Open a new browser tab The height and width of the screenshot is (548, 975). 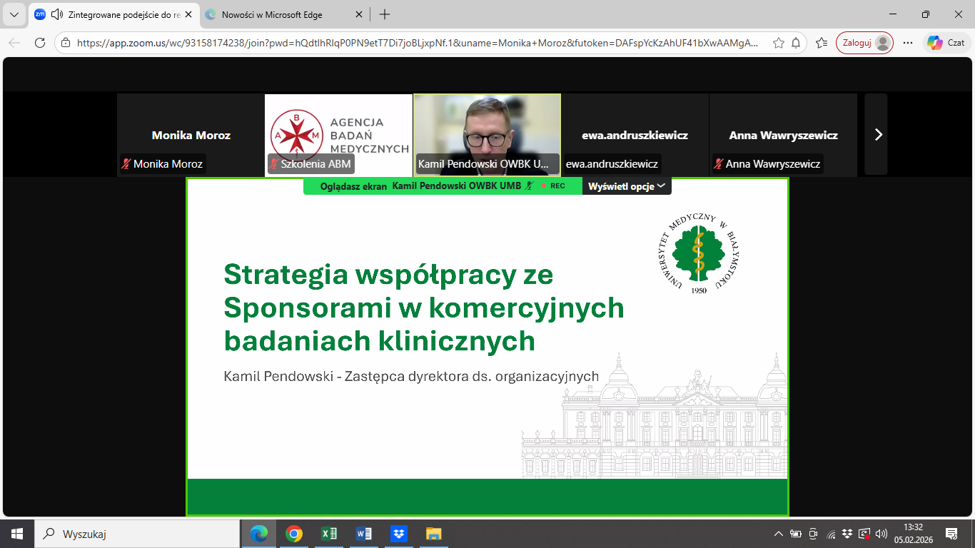pyautogui.click(x=385, y=14)
